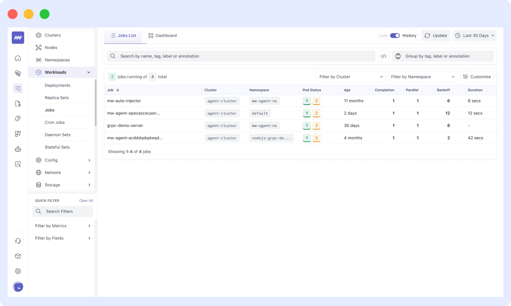Viewport: 511px width, 306px height.
Task: Open the user-monitoring icon in rail
Action: (x=18, y=164)
